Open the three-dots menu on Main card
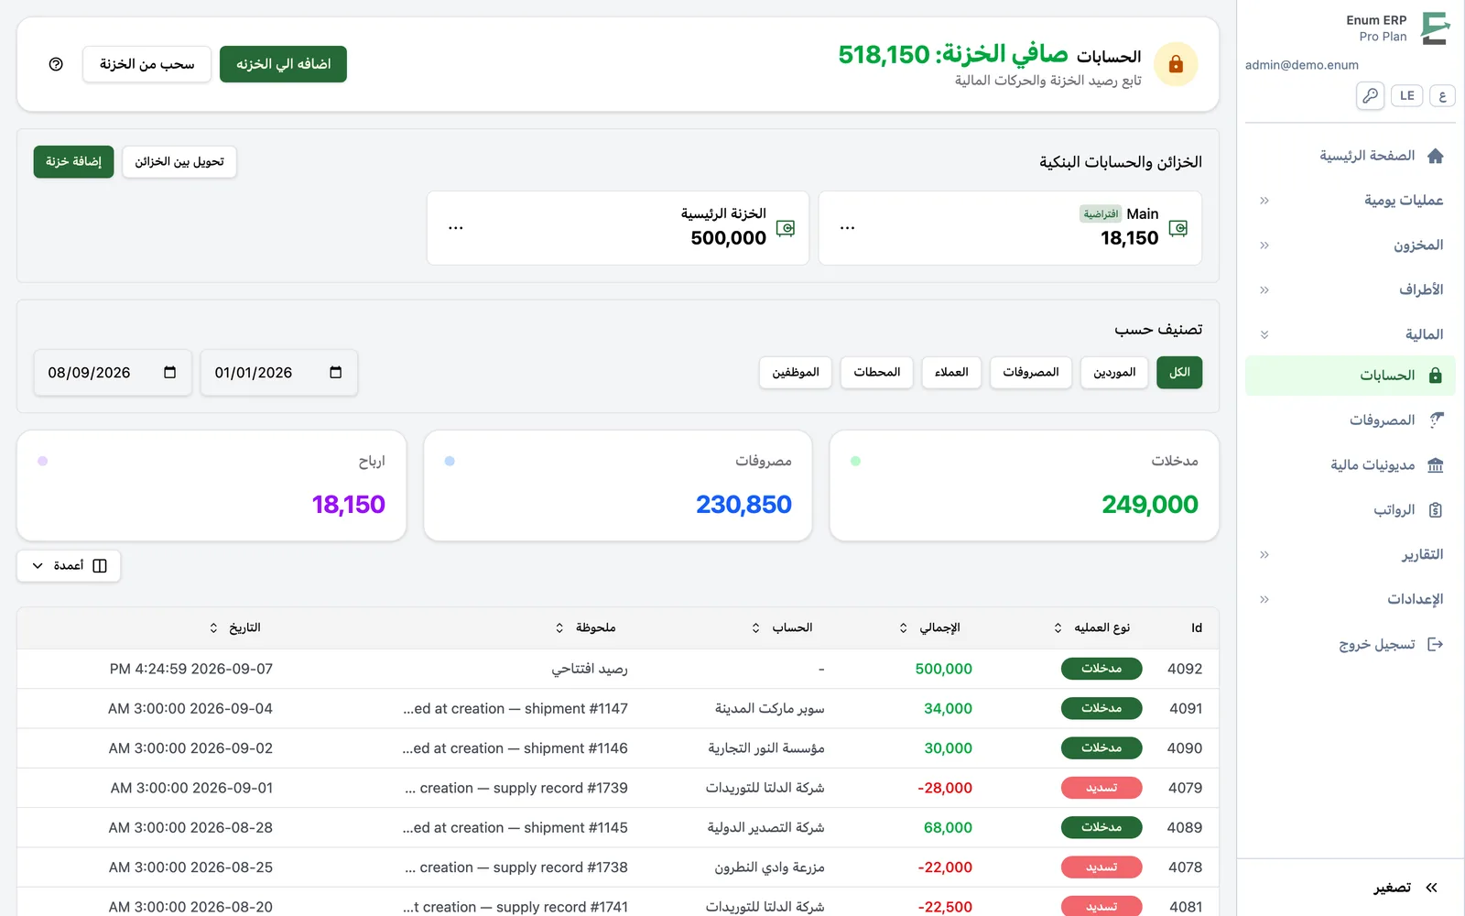The width and height of the screenshot is (1465, 916). (847, 228)
